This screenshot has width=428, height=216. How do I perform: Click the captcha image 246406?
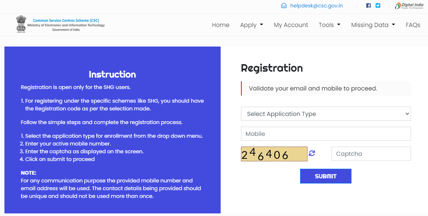pyautogui.click(x=274, y=154)
